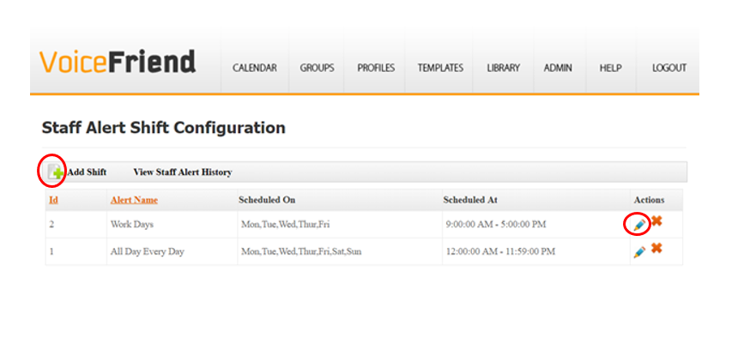This screenshot has width=750, height=338.
Task: Open the GROUPS menu
Action: coord(317,68)
